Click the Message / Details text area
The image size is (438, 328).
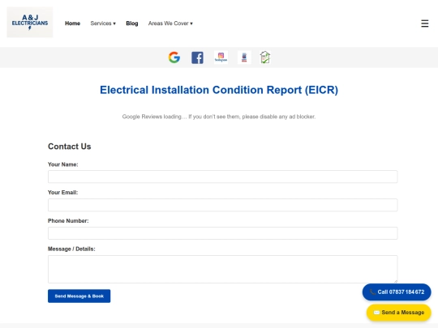click(x=222, y=269)
